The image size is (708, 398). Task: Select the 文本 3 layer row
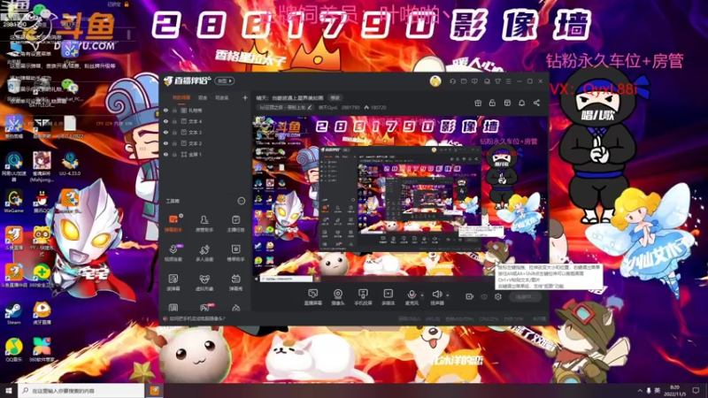coord(205,132)
